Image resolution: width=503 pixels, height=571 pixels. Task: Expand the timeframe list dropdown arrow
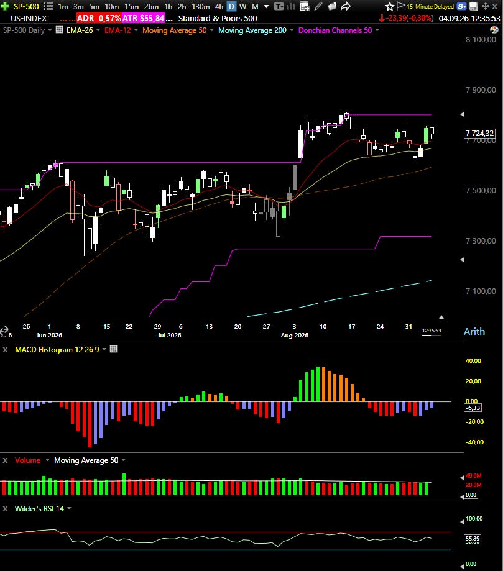point(267,6)
